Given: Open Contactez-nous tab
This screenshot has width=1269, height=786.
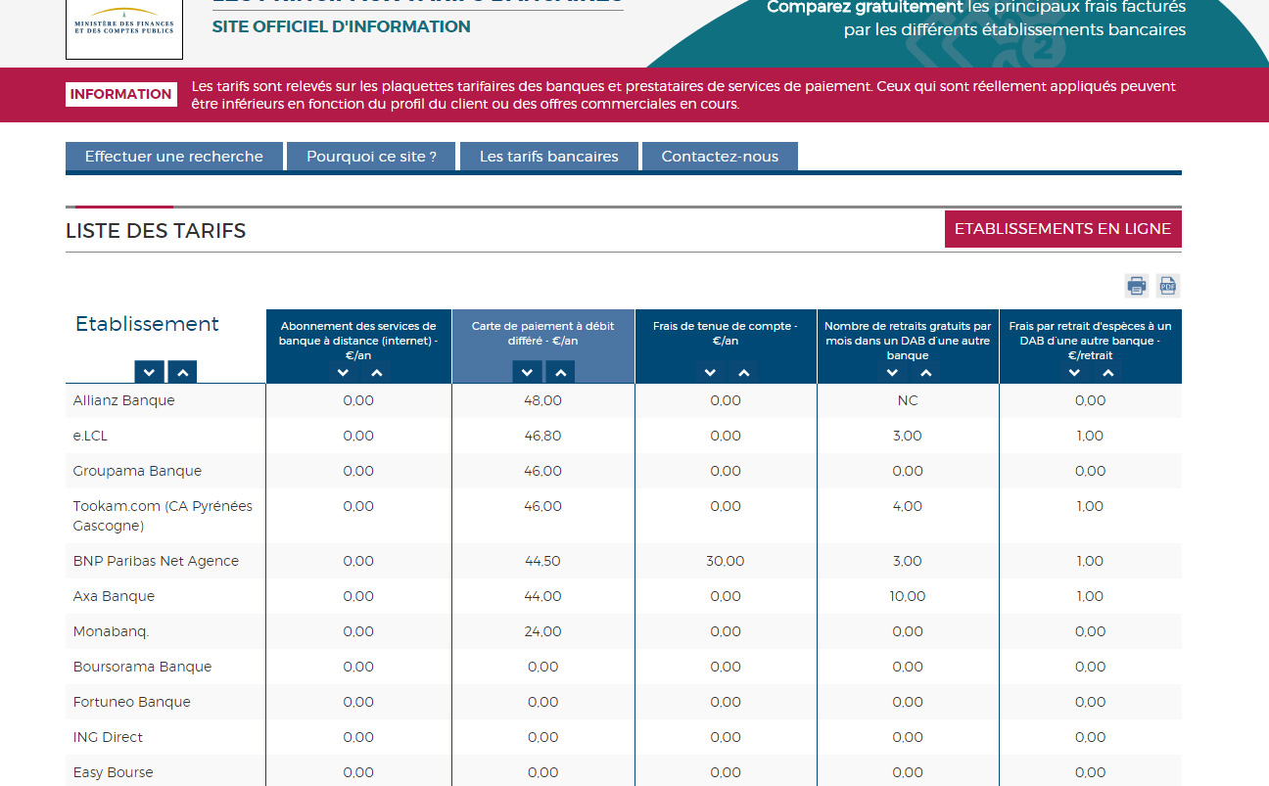Looking at the screenshot, I should coord(720,157).
